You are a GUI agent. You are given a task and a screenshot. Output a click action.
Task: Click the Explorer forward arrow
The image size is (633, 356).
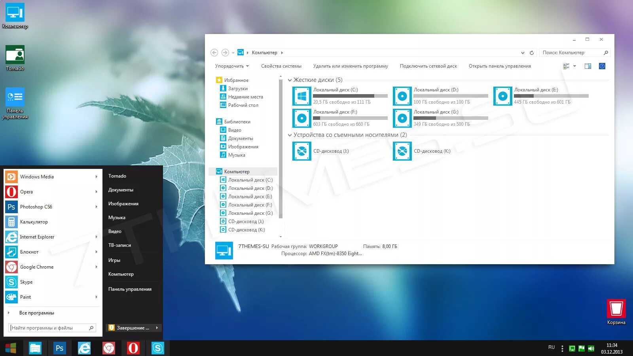pos(225,53)
